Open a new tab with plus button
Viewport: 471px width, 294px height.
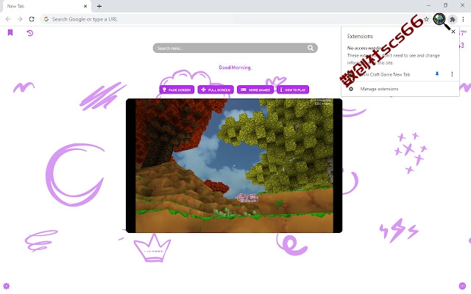(99, 7)
